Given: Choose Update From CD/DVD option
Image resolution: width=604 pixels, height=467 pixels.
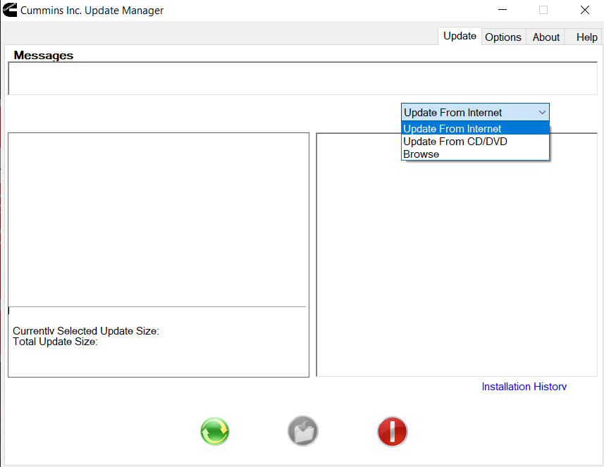Looking at the screenshot, I should coord(475,142).
